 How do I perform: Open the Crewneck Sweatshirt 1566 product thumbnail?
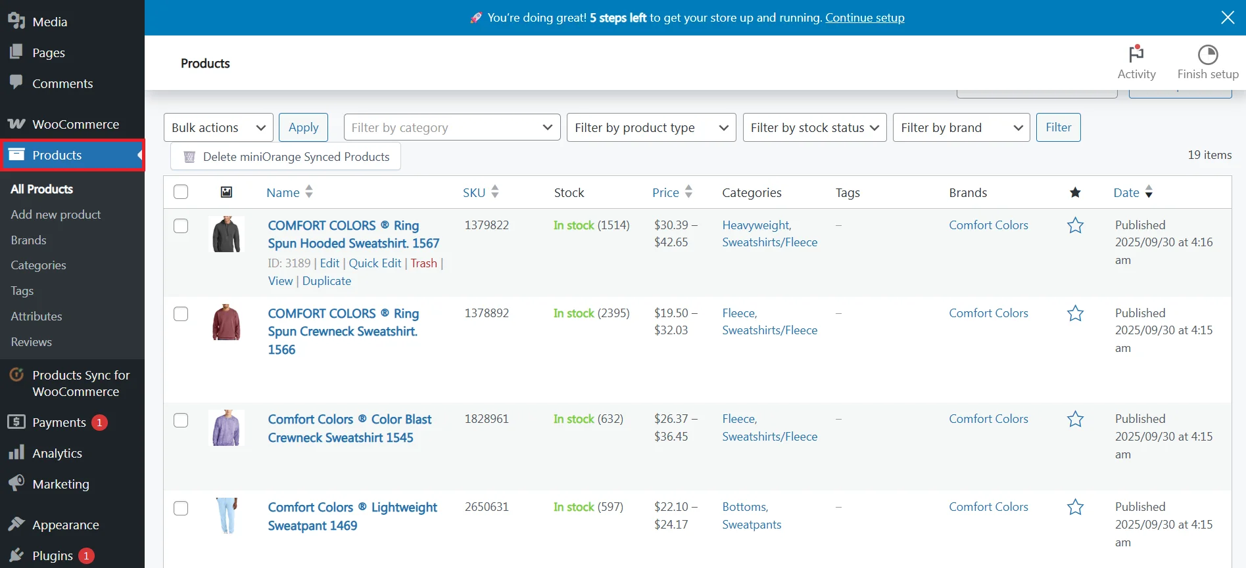click(226, 322)
